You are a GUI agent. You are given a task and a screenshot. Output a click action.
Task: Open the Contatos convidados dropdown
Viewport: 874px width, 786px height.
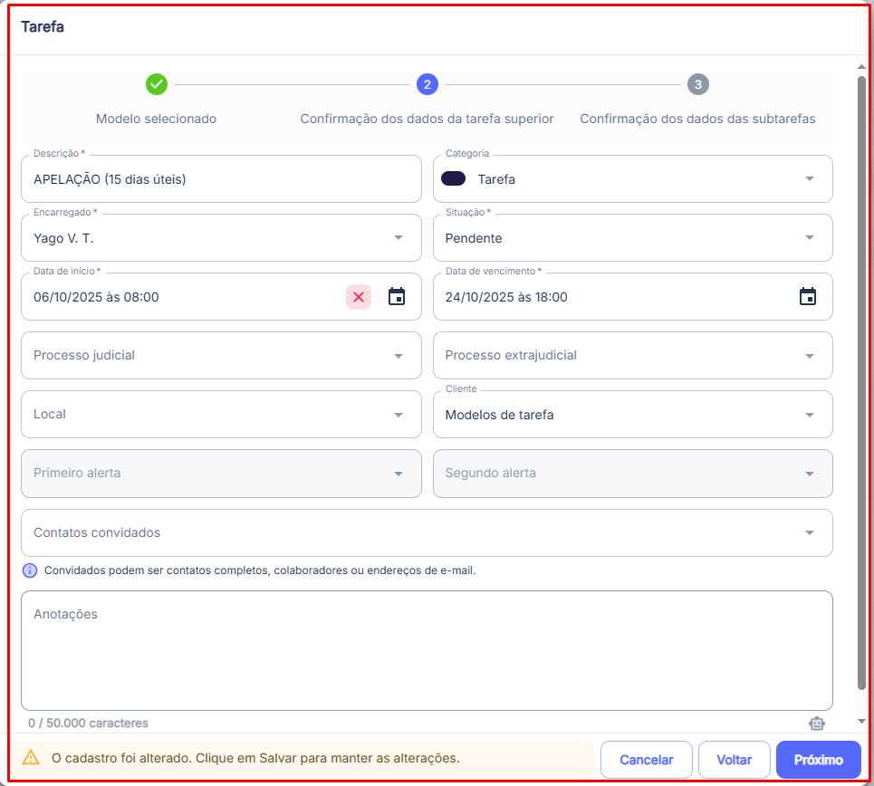point(427,532)
